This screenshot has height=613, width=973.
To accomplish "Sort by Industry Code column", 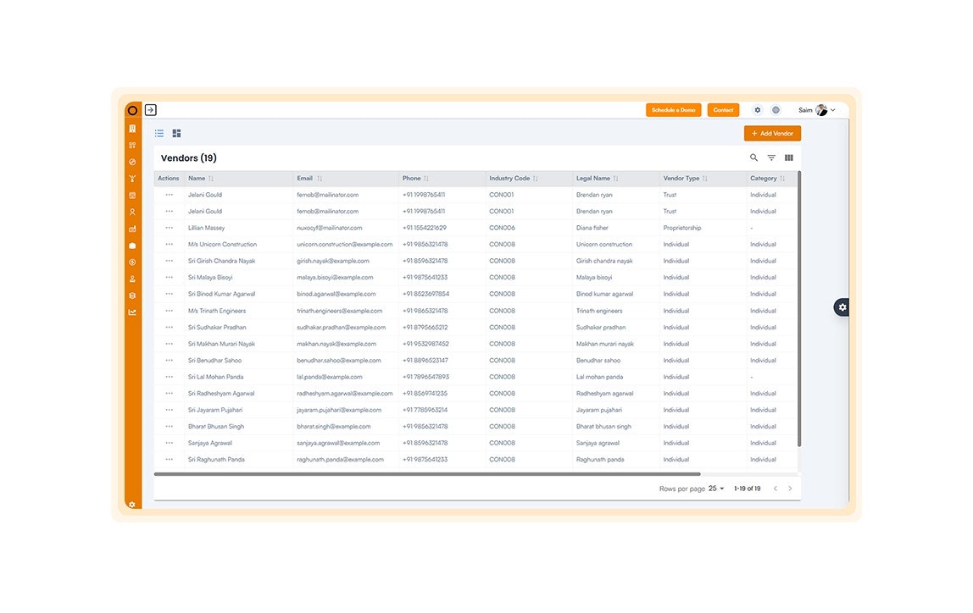I will coord(536,179).
